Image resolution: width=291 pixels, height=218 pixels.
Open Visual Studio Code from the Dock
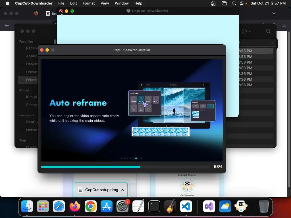186,206
